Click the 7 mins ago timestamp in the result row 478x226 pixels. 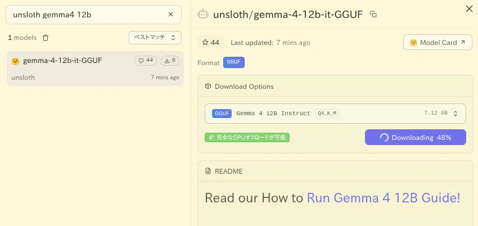point(165,78)
